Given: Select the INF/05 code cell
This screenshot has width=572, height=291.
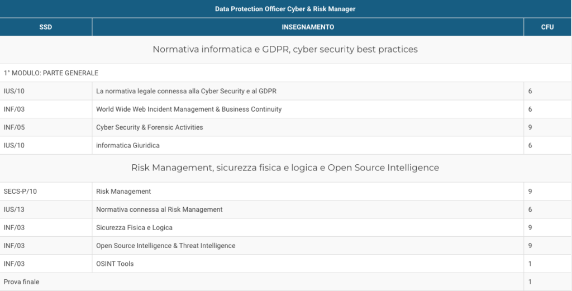Looking at the screenshot, I should (x=46, y=127).
